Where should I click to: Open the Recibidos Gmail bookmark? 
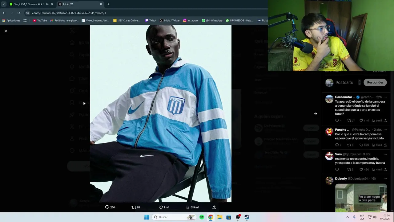coord(64,21)
